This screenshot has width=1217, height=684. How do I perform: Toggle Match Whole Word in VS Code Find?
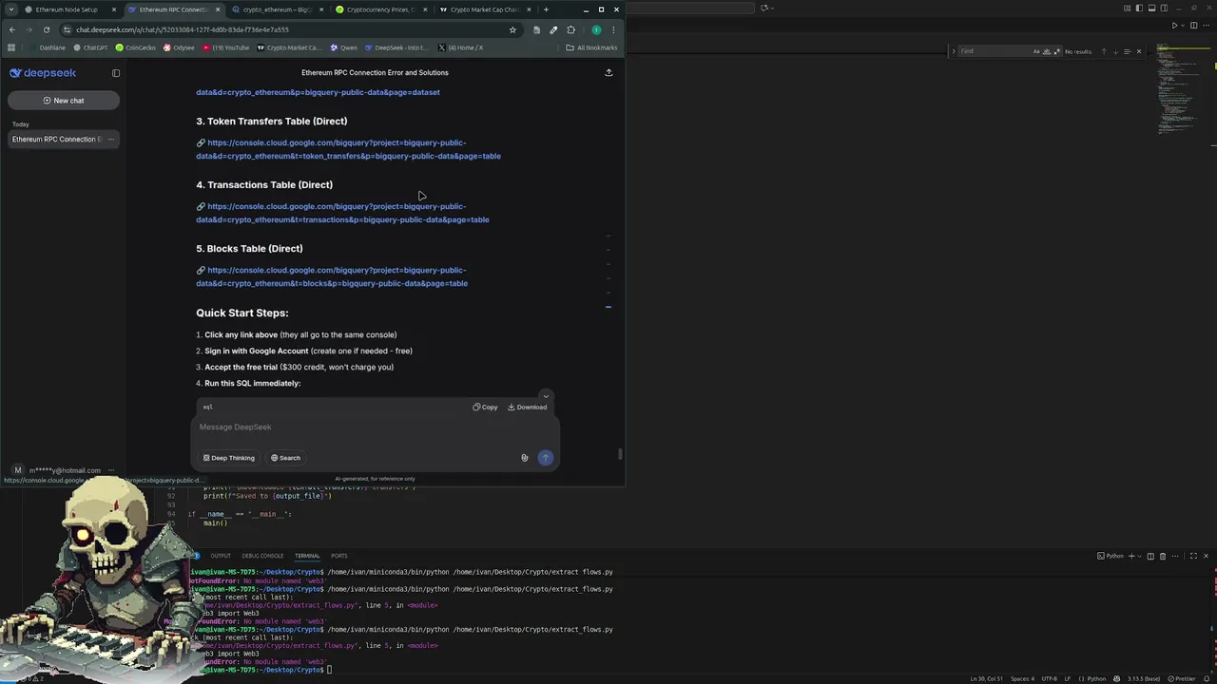(1046, 51)
